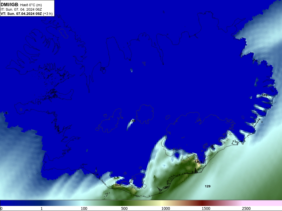
Task: Click the colorbar tick label 500
Action: coord(124,208)
